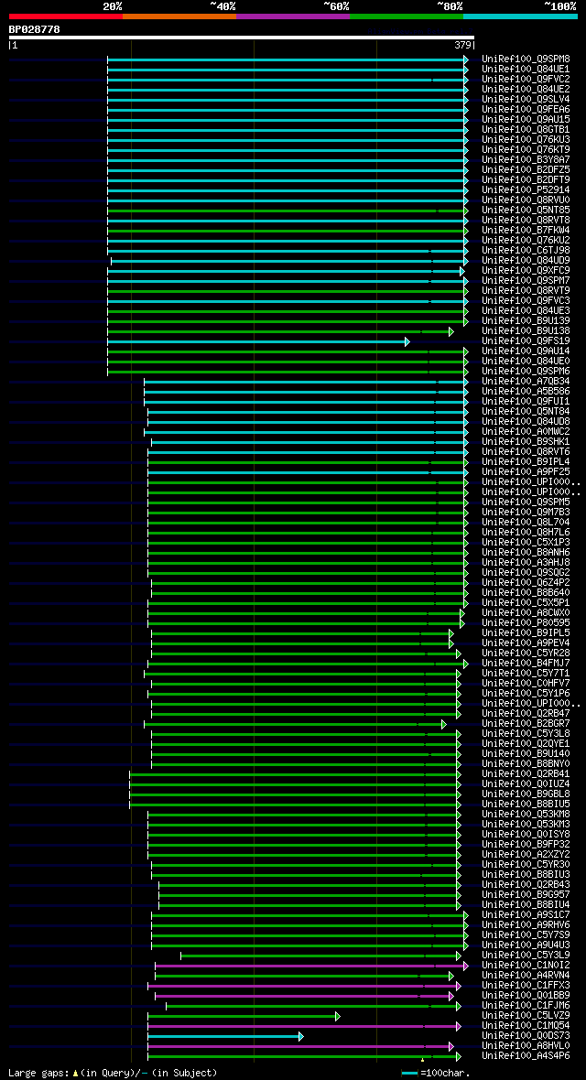Click the purple segment of the identity legend

pyautogui.click(x=293, y=16)
